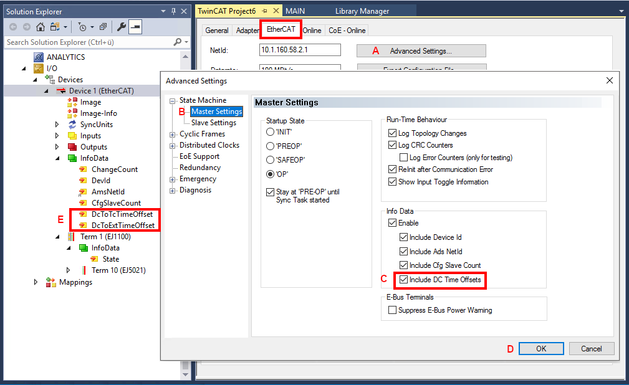Select Device 1 (EtherCAT) icon

[x=61, y=90]
